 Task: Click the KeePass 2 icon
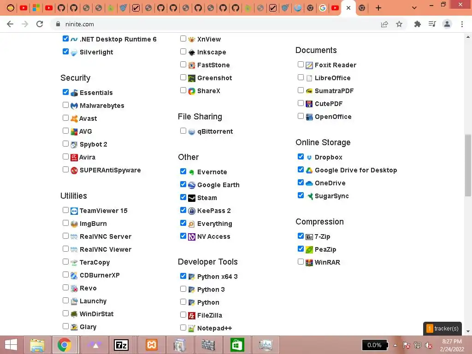pyautogui.click(x=192, y=211)
